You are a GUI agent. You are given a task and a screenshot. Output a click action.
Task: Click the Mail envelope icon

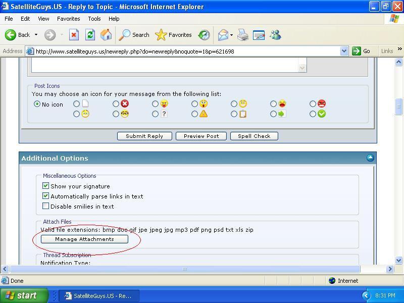(x=223, y=35)
